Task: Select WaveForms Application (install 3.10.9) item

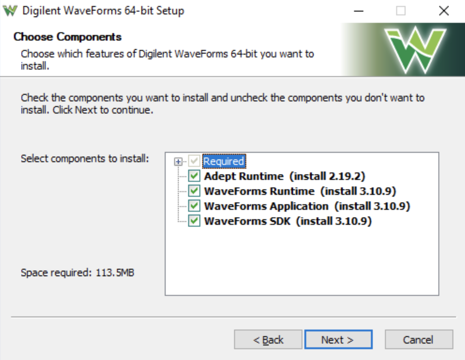Action: click(x=307, y=206)
